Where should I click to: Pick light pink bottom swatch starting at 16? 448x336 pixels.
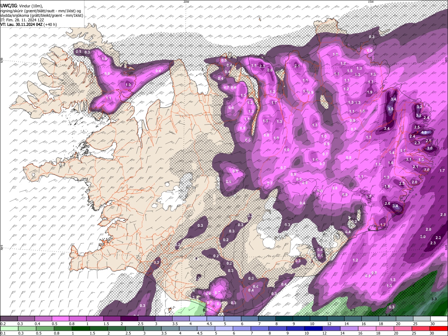click(x=367, y=329)
